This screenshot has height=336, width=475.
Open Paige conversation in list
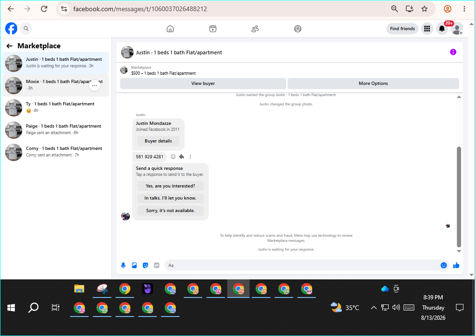(x=56, y=129)
